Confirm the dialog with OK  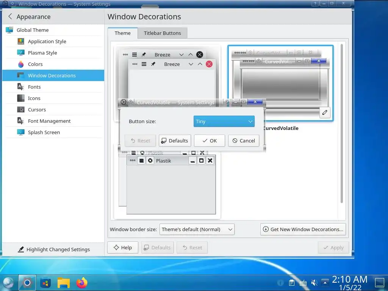tap(209, 141)
